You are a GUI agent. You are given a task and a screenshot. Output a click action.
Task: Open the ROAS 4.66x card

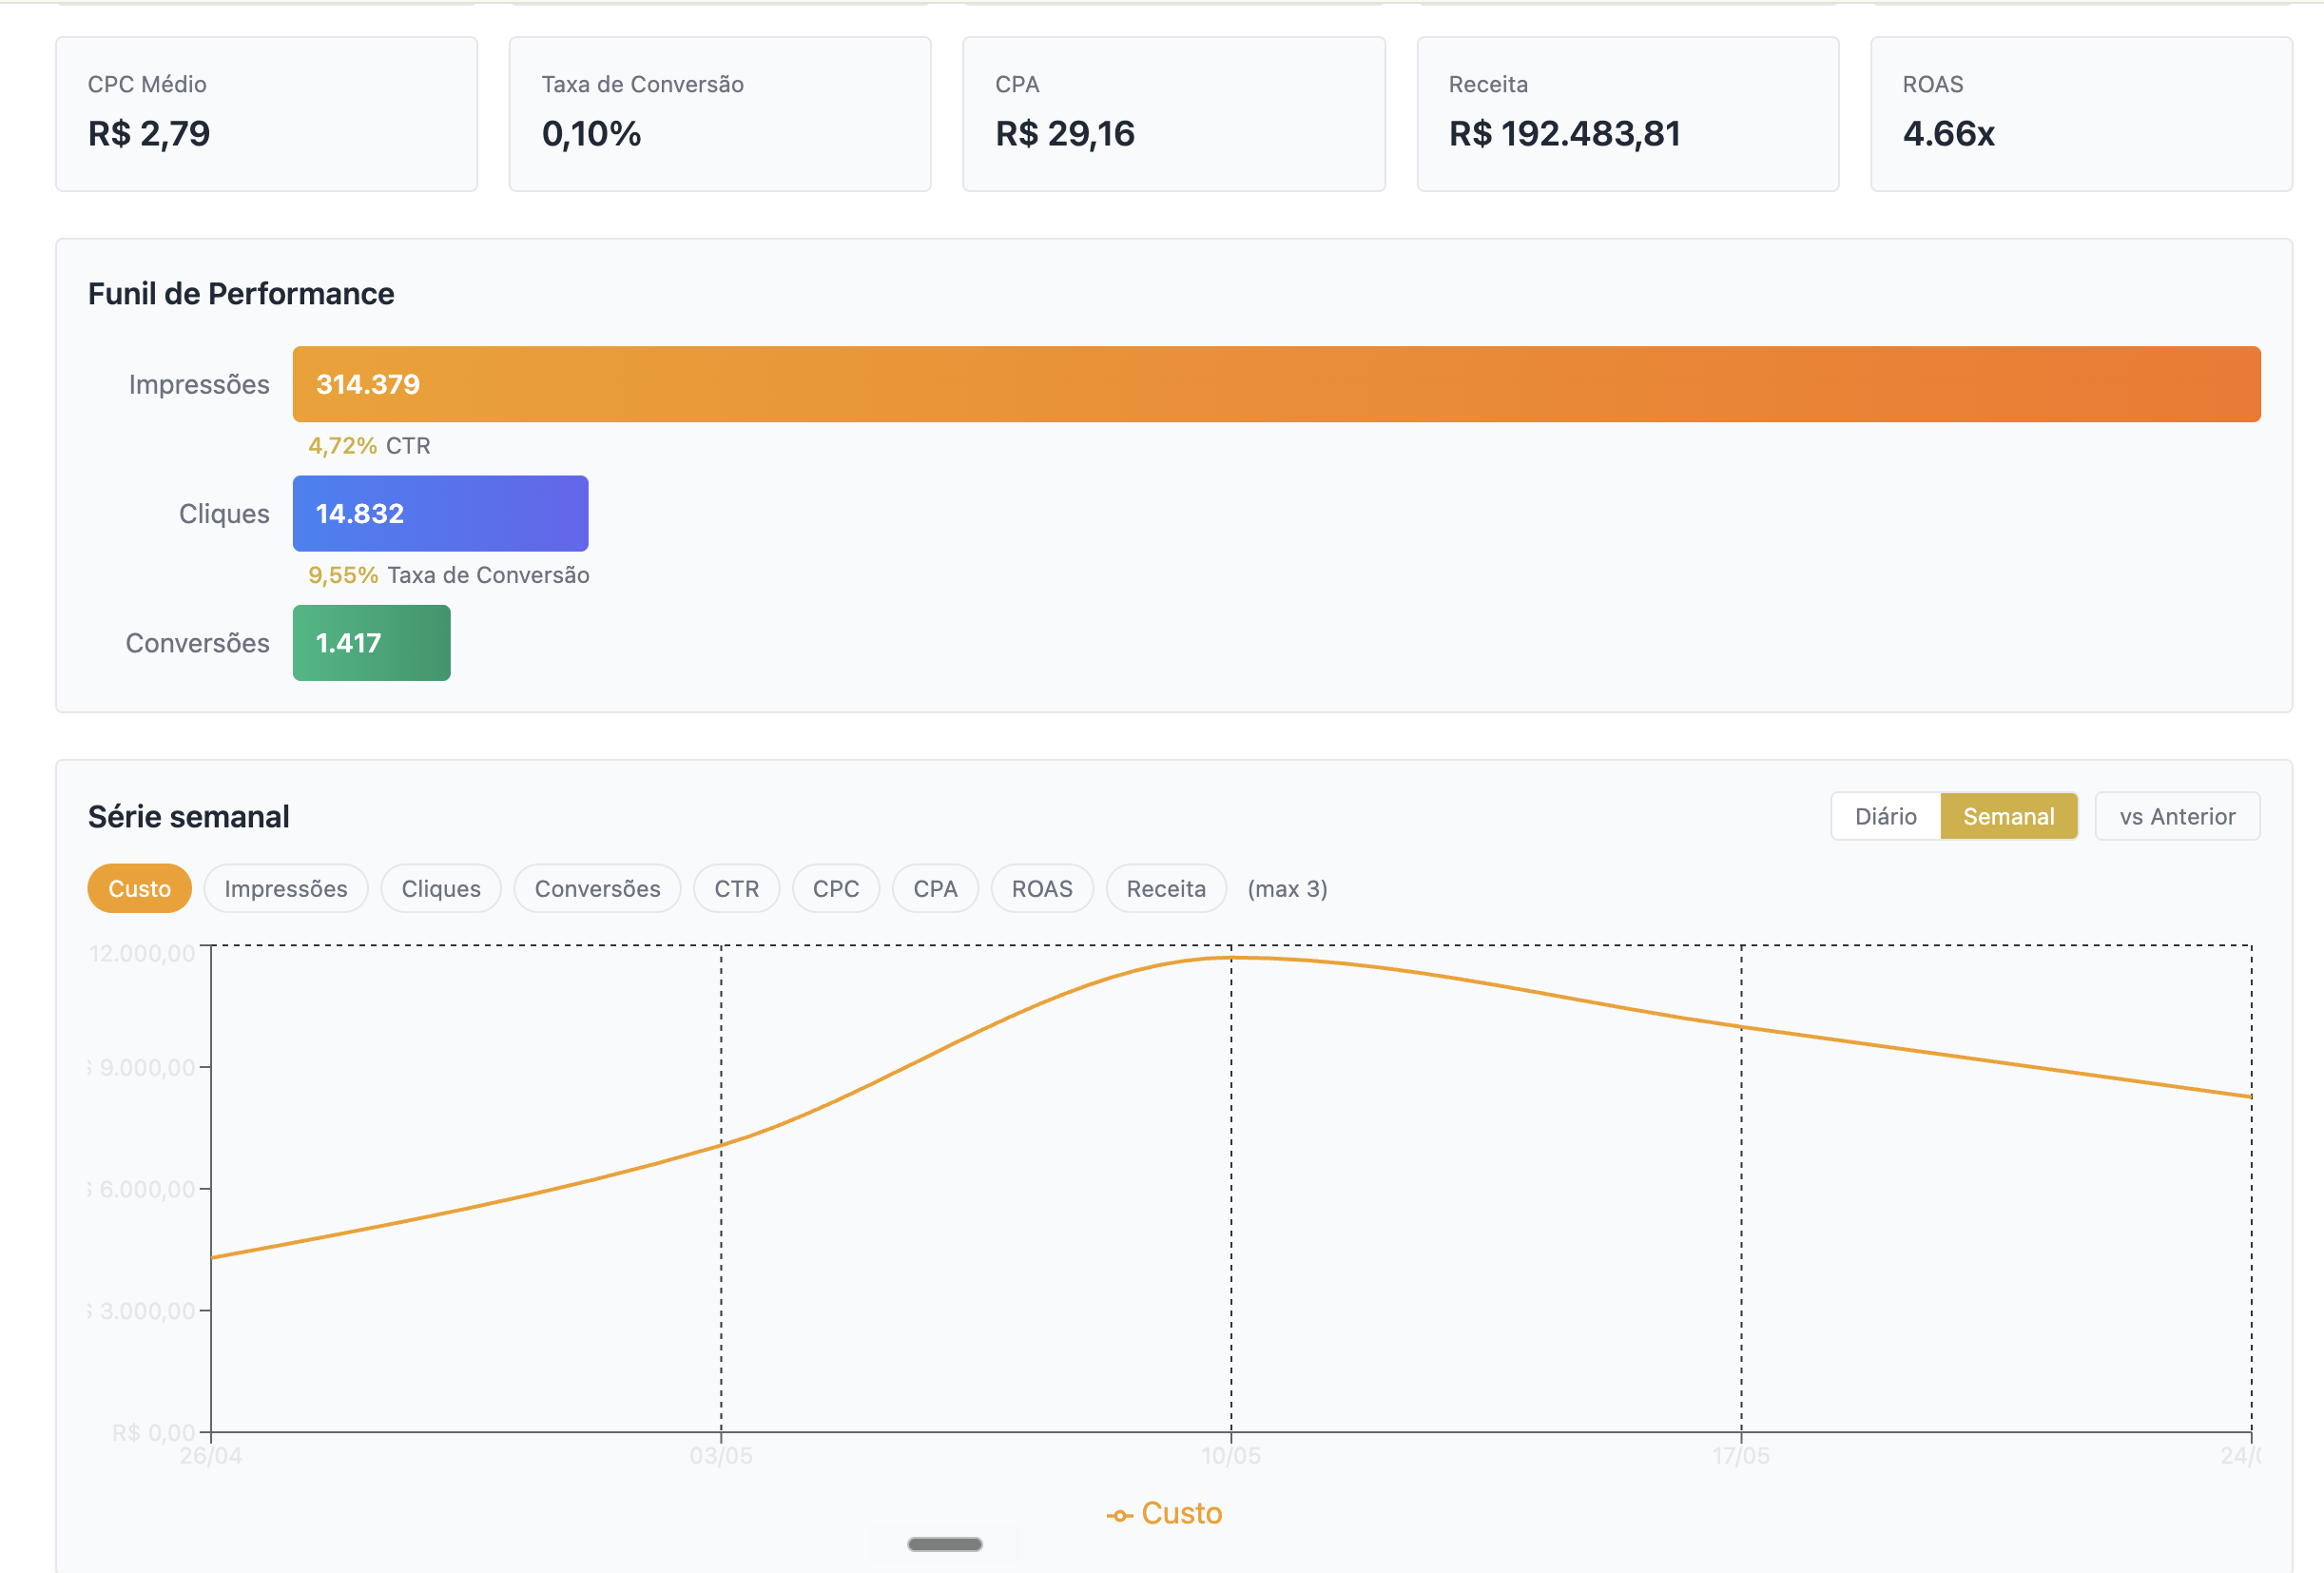(x=2081, y=114)
